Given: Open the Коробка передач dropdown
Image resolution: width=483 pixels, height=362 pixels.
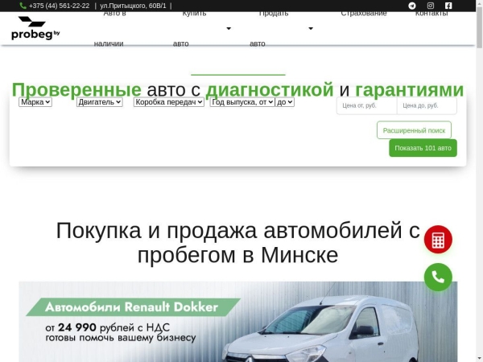Looking at the screenshot, I should pos(169,102).
